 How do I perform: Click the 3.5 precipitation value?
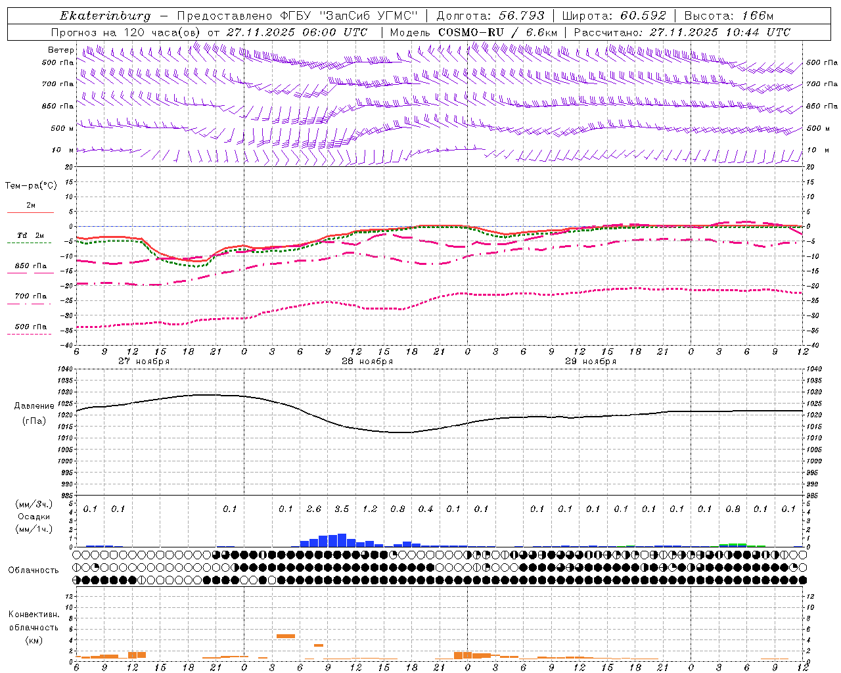342,509
